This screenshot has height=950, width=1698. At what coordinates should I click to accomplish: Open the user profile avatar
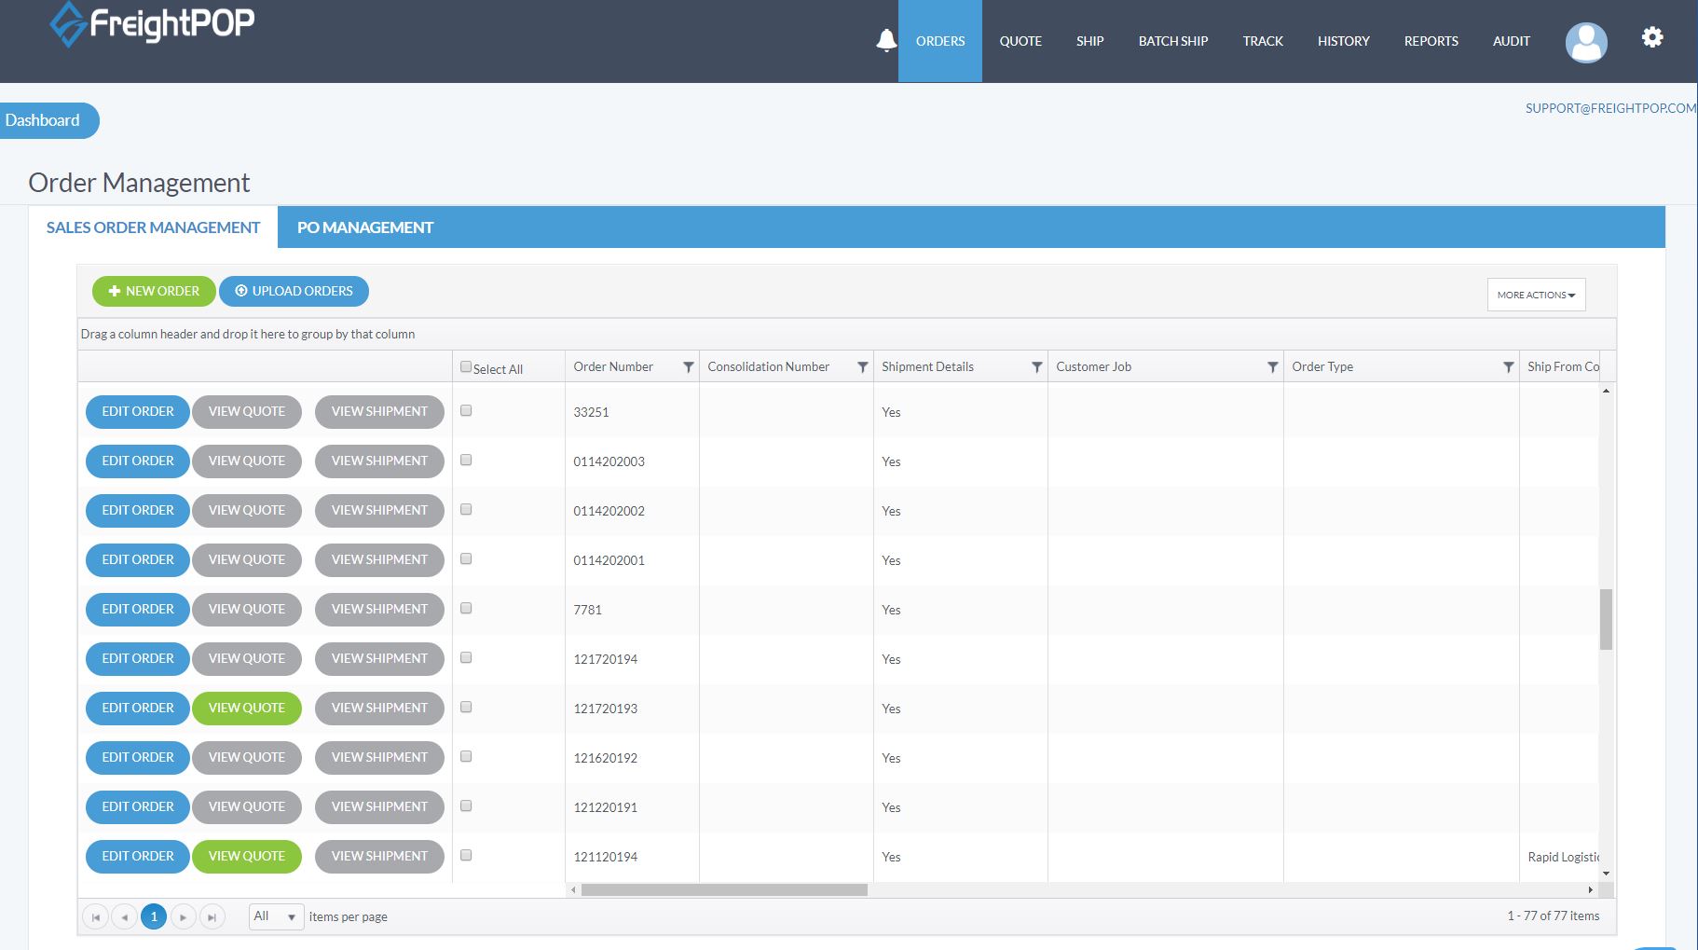pos(1585,42)
